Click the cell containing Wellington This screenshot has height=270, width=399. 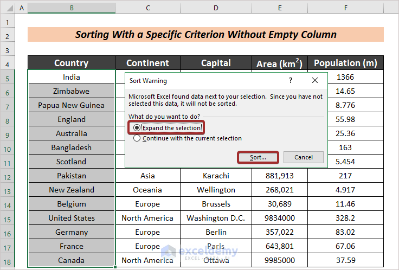pyautogui.click(x=216, y=190)
